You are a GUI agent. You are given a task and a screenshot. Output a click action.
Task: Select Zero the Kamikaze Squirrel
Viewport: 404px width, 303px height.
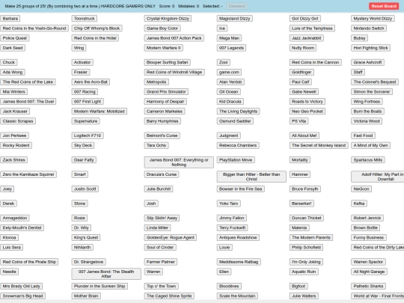tap(28, 174)
